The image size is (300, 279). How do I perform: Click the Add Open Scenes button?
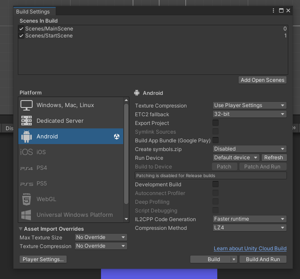click(263, 80)
